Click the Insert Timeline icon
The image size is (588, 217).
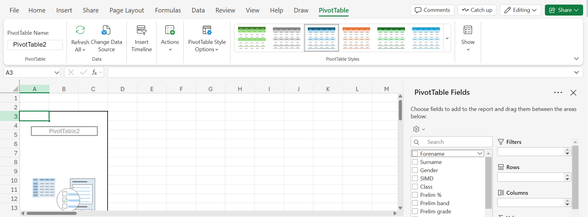coord(141,30)
